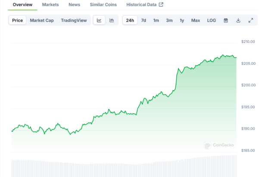Click the download chart data icon
Image resolution: width=265 pixels, height=177 pixels.
(238, 20)
